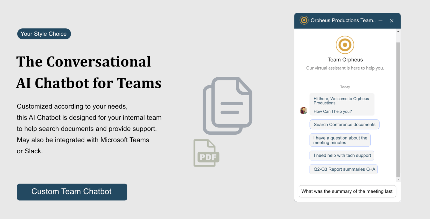Choose the I need help with tech support option
Image resolution: width=430 pixels, height=219 pixels.
pos(342,155)
